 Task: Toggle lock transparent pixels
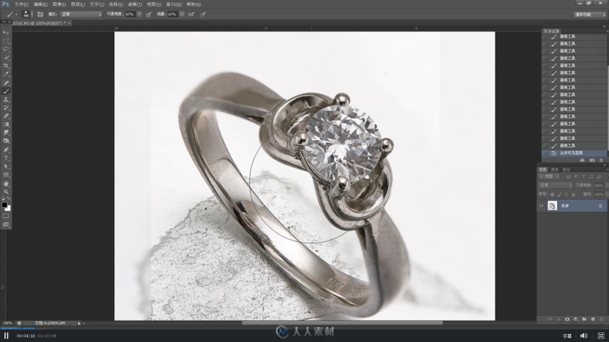coord(552,194)
